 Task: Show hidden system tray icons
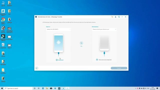point(135,88)
